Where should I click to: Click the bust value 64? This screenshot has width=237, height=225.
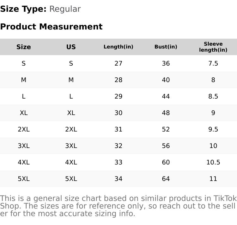[x=166, y=179]
